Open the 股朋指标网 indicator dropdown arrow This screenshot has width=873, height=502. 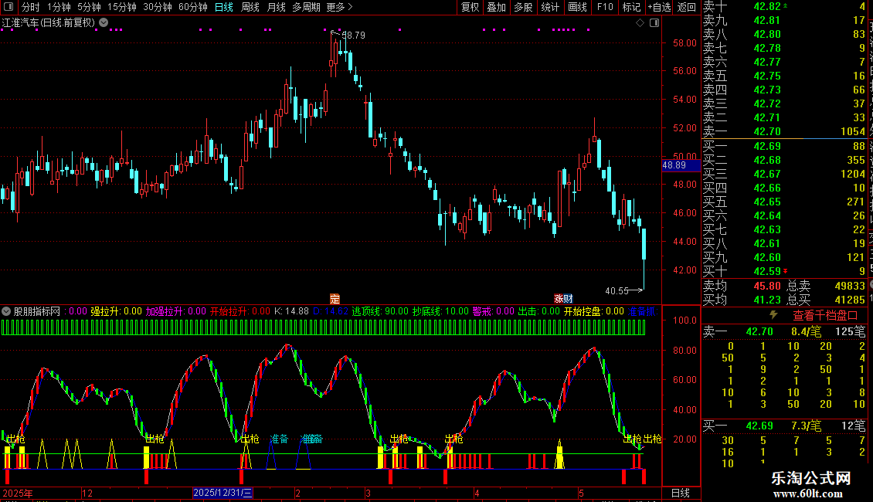tap(6, 312)
